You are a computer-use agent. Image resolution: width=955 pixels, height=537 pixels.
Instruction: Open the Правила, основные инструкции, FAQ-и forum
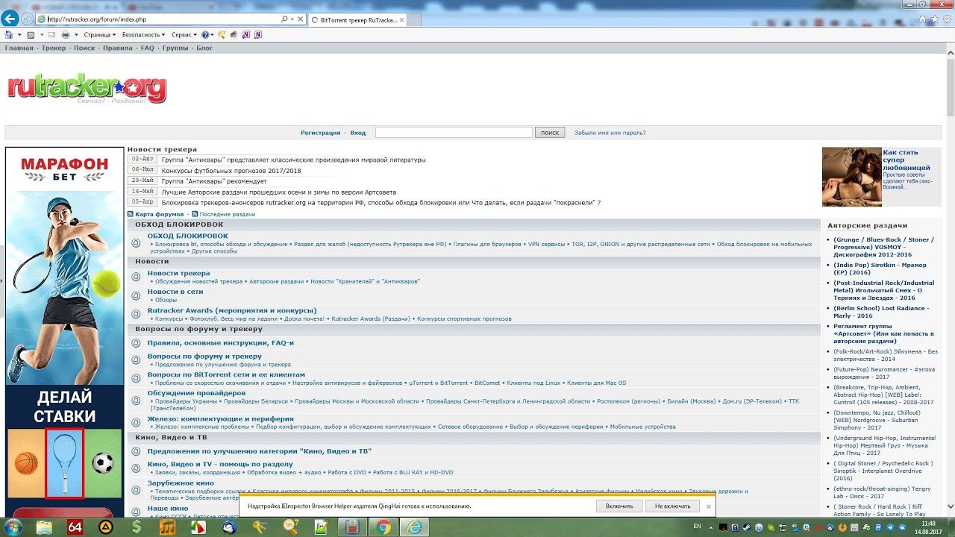[x=221, y=343]
